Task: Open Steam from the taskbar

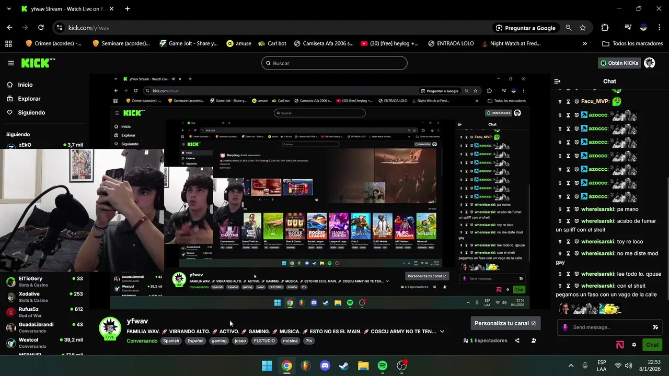Action: [344, 366]
